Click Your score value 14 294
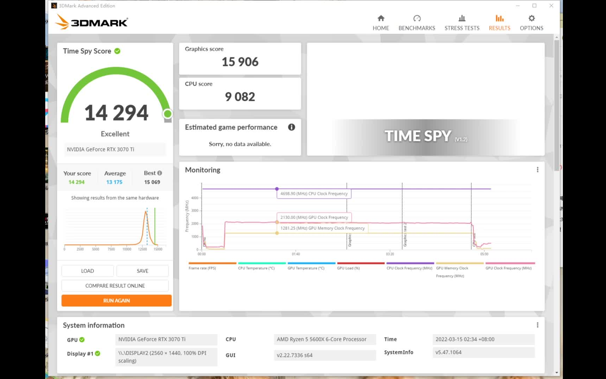 coord(76,182)
